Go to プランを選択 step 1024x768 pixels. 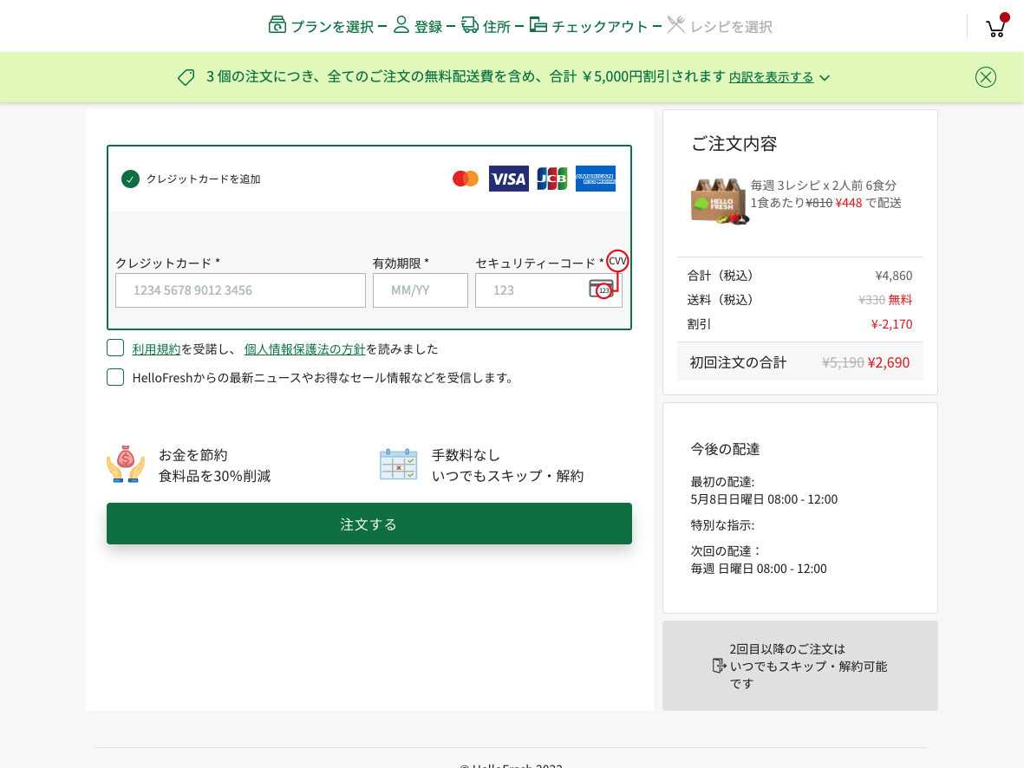coord(332,27)
